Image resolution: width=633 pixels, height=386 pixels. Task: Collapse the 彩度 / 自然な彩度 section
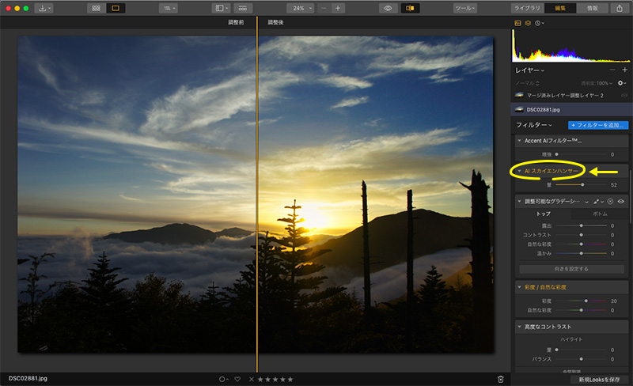coord(520,287)
